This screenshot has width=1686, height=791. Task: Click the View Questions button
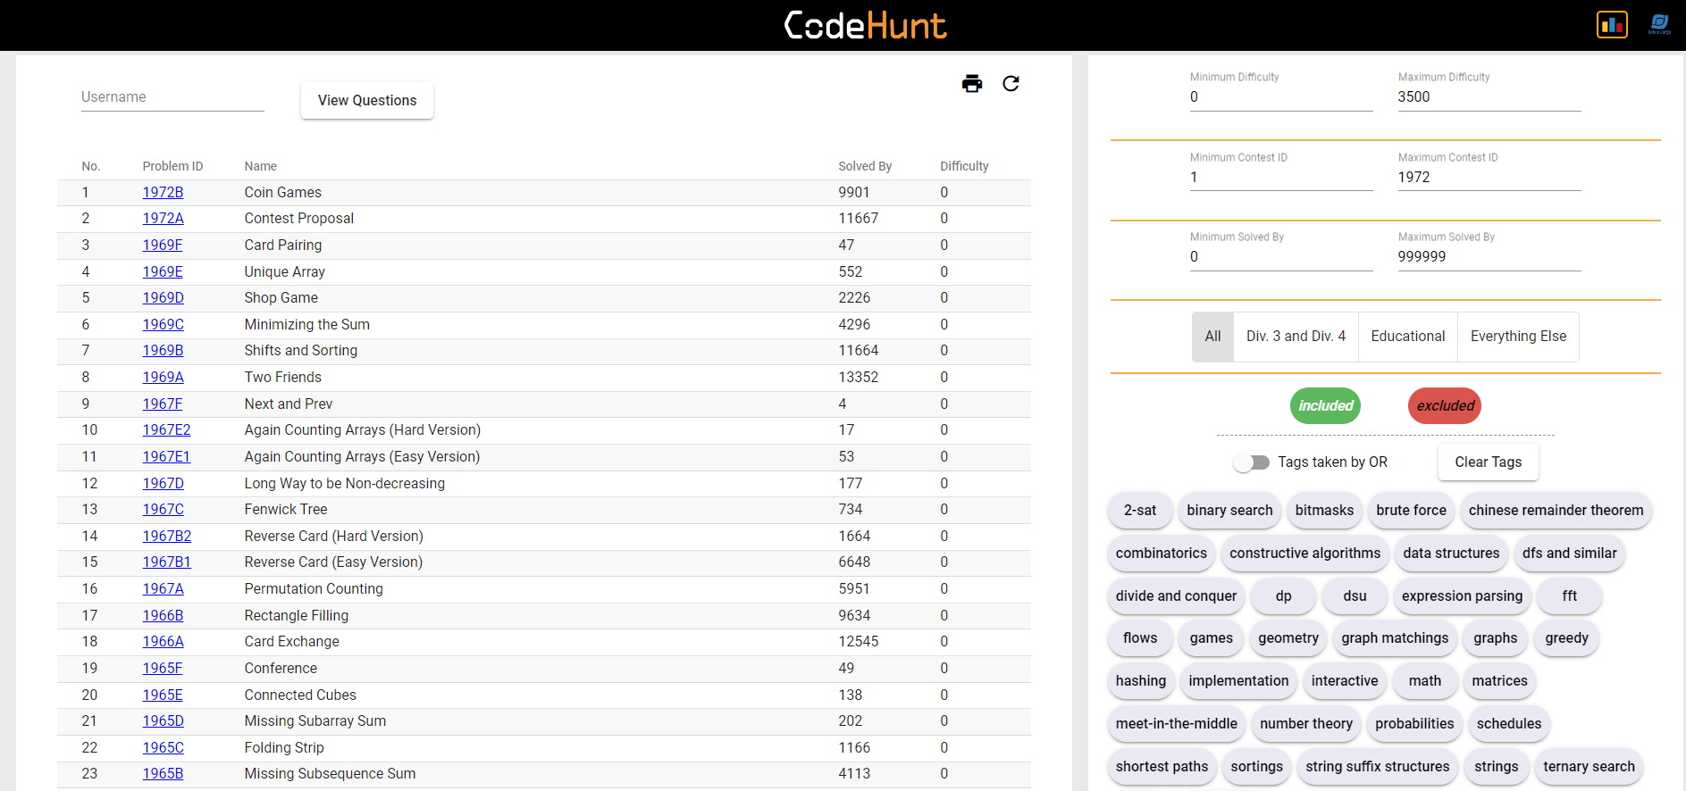367,101
